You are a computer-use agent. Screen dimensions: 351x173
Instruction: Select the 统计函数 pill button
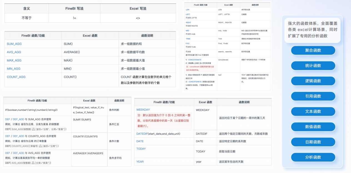(x=313, y=66)
